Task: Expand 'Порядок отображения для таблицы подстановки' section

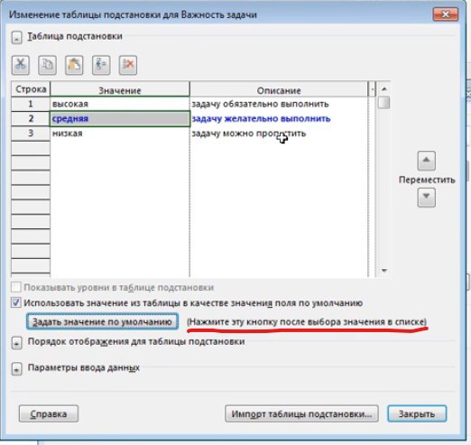Action: tap(16, 343)
